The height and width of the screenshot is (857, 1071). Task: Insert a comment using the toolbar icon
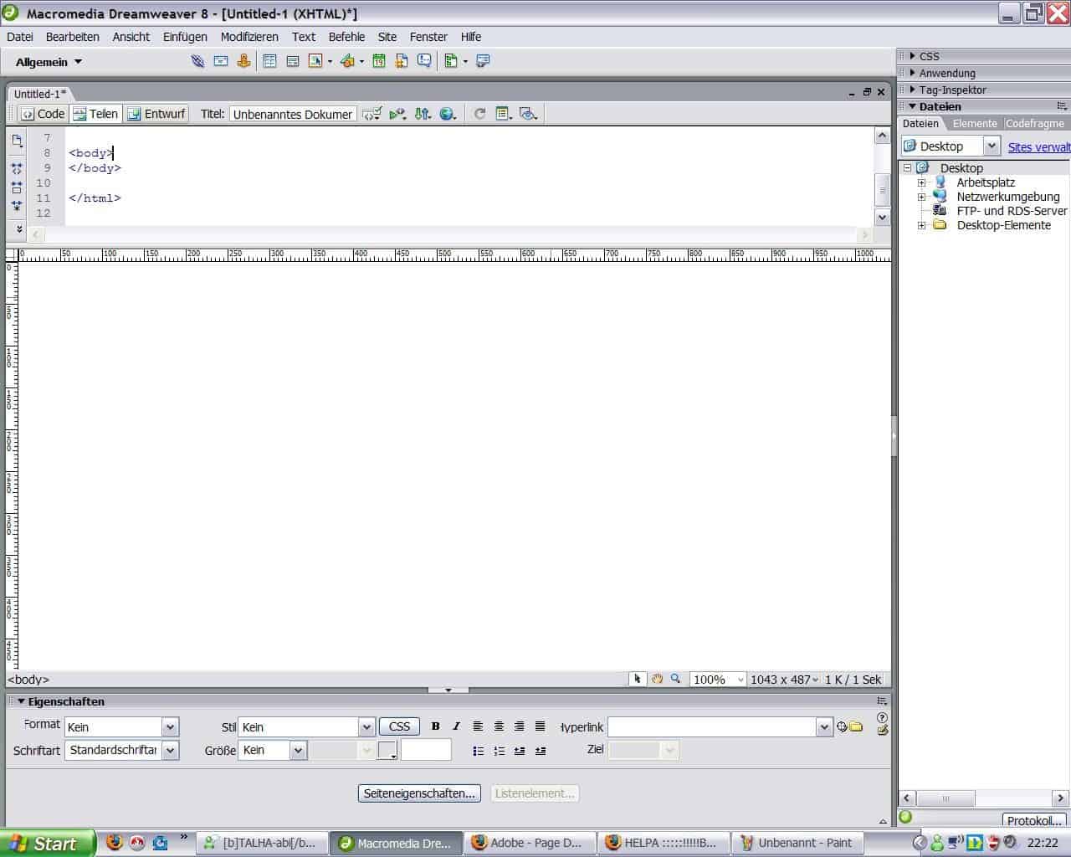424,61
